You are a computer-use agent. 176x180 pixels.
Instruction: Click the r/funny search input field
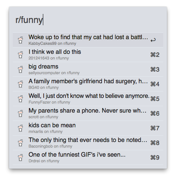click(x=88, y=20)
